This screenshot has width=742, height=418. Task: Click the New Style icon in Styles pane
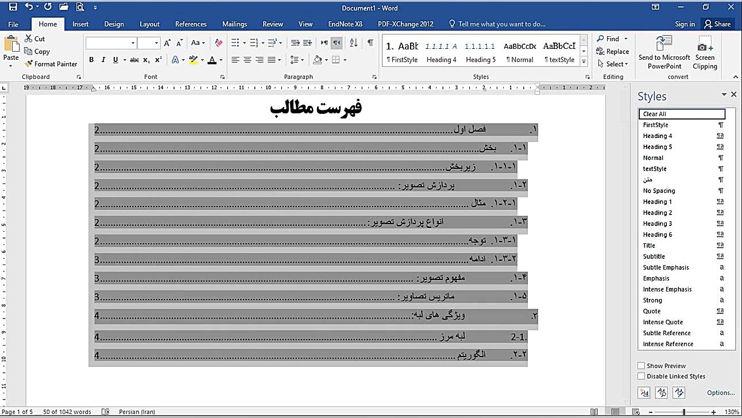tap(644, 392)
